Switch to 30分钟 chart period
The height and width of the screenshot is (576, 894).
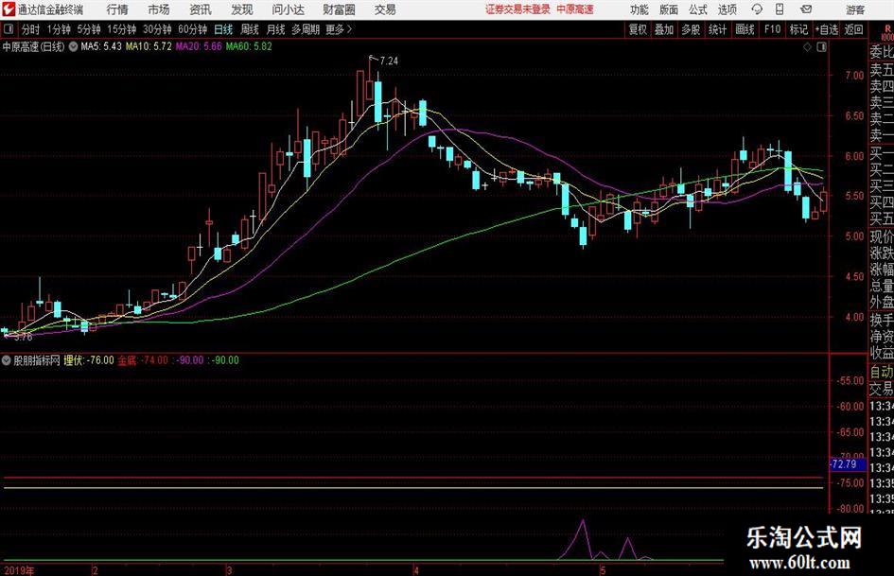pyautogui.click(x=157, y=29)
